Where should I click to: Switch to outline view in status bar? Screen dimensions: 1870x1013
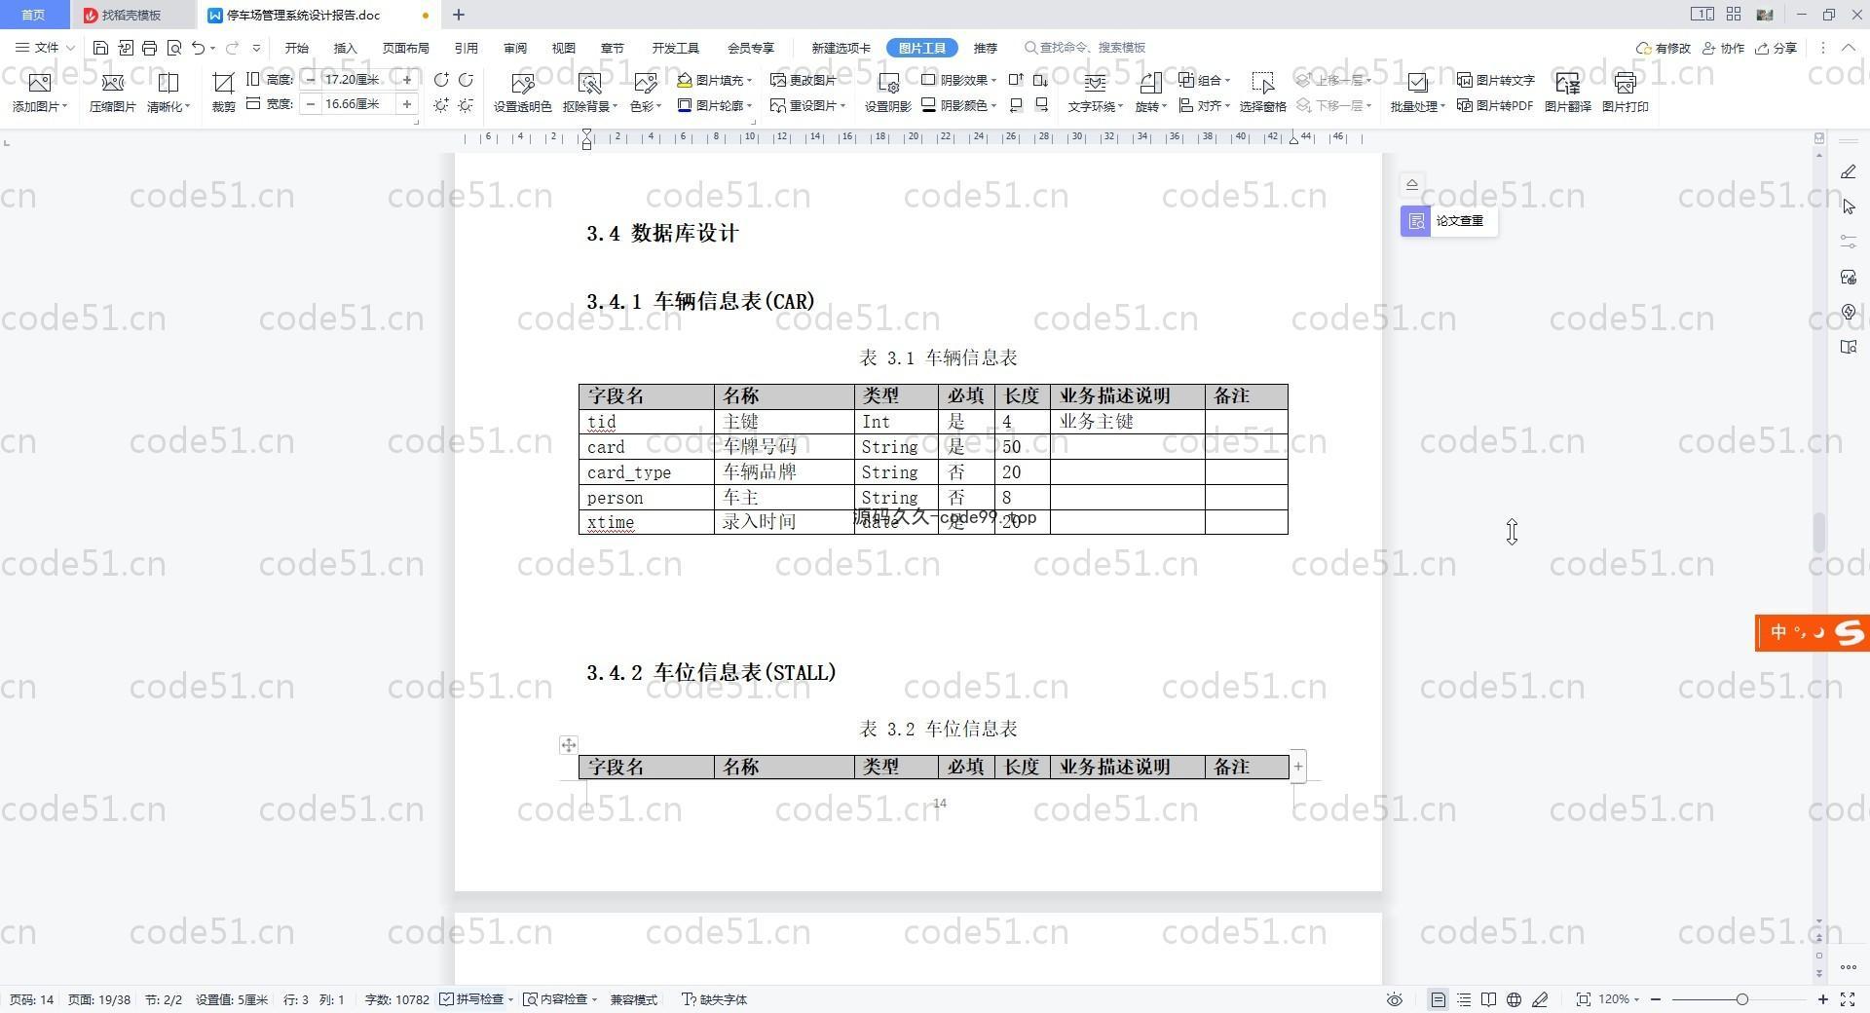[1464, 999]
